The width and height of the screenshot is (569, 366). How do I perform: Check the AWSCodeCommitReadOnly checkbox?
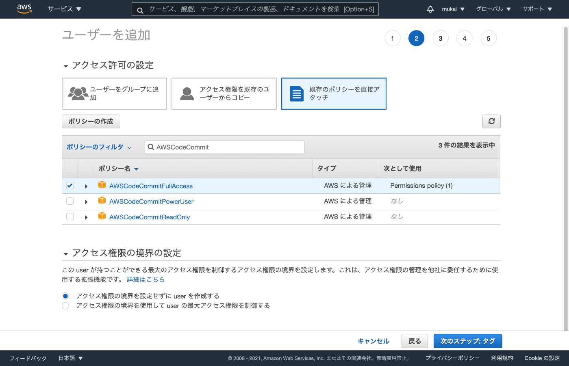(x=70, y=217)
